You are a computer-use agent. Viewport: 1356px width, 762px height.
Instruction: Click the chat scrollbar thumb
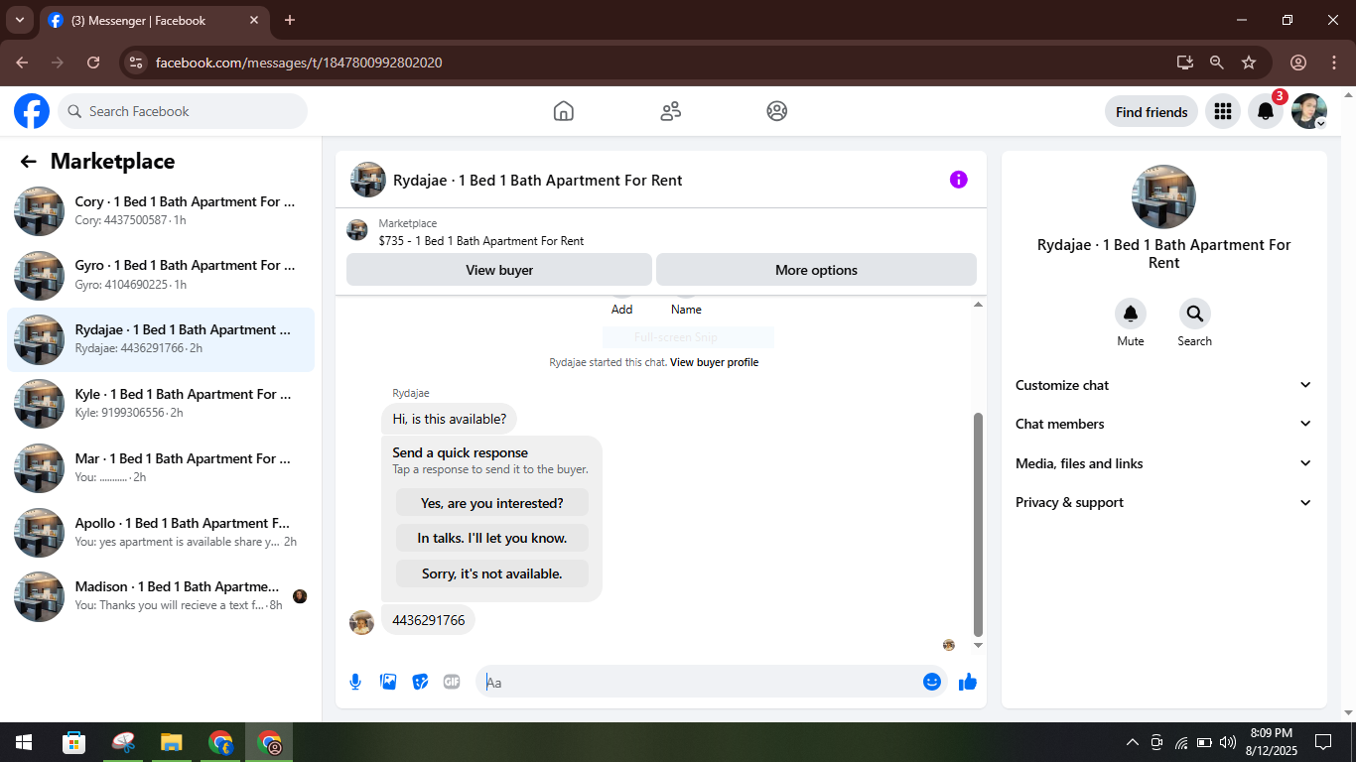coord(978,524)
